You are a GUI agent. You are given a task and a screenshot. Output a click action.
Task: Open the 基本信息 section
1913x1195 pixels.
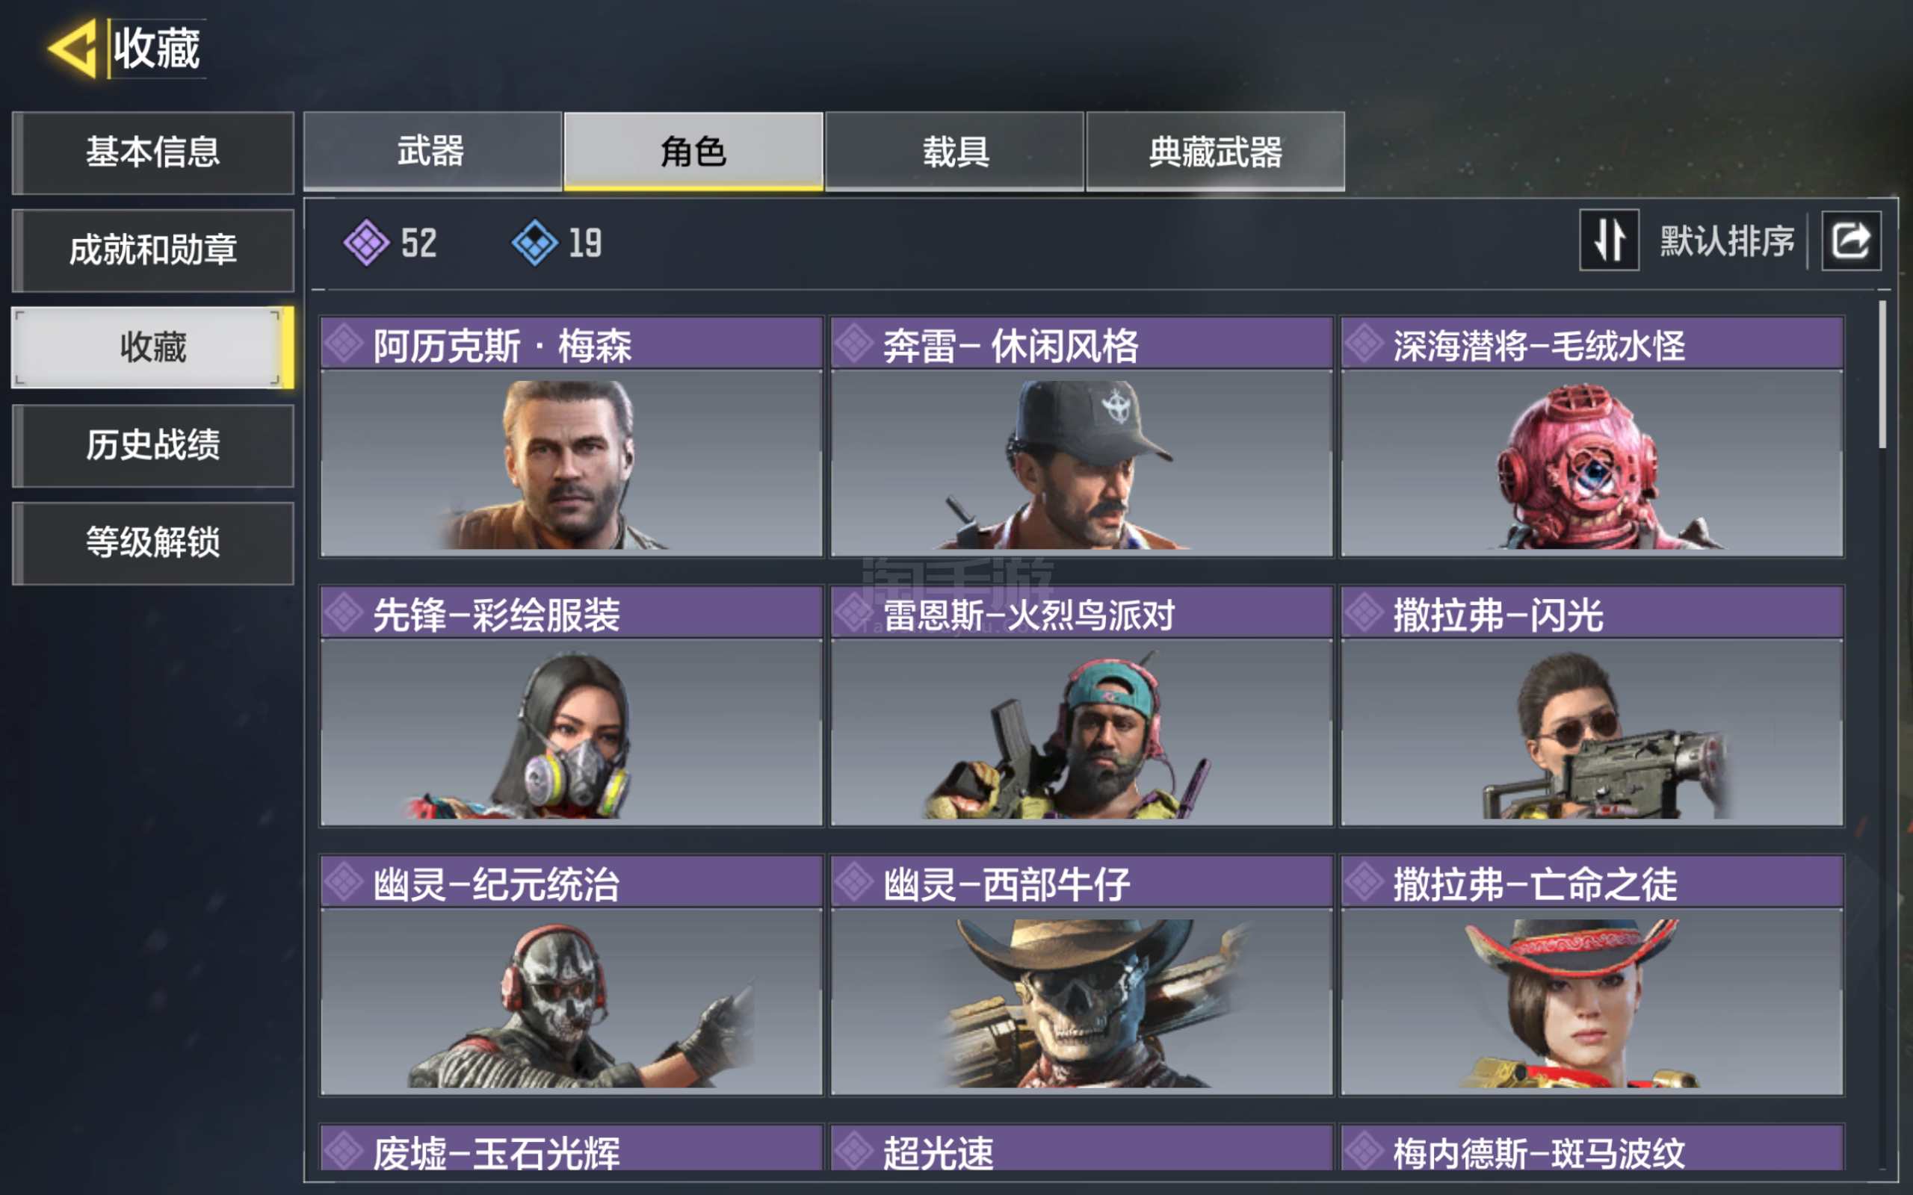(153, 152)
